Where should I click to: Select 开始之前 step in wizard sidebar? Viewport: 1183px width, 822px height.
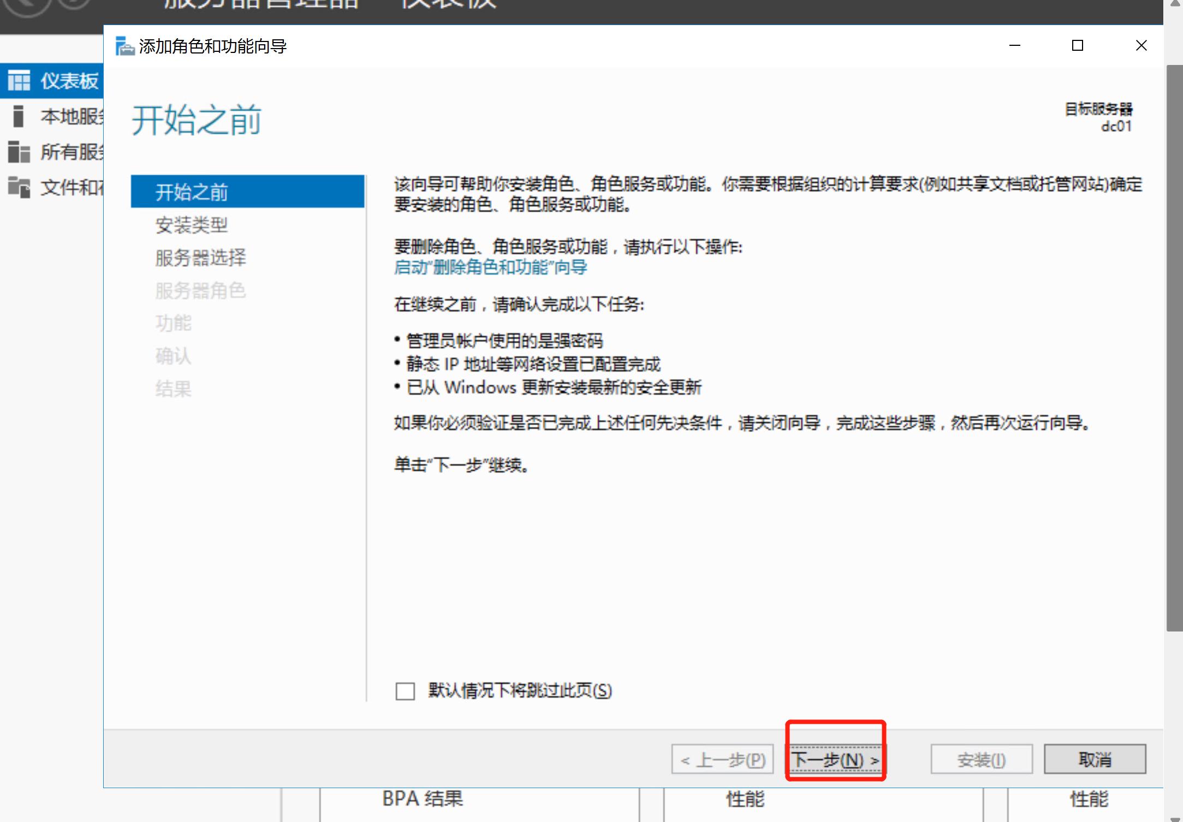tap(247, 192)
